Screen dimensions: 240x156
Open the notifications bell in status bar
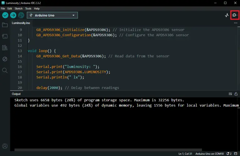[229, 154]
